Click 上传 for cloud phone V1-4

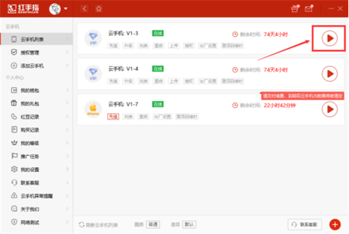(174, 81)
